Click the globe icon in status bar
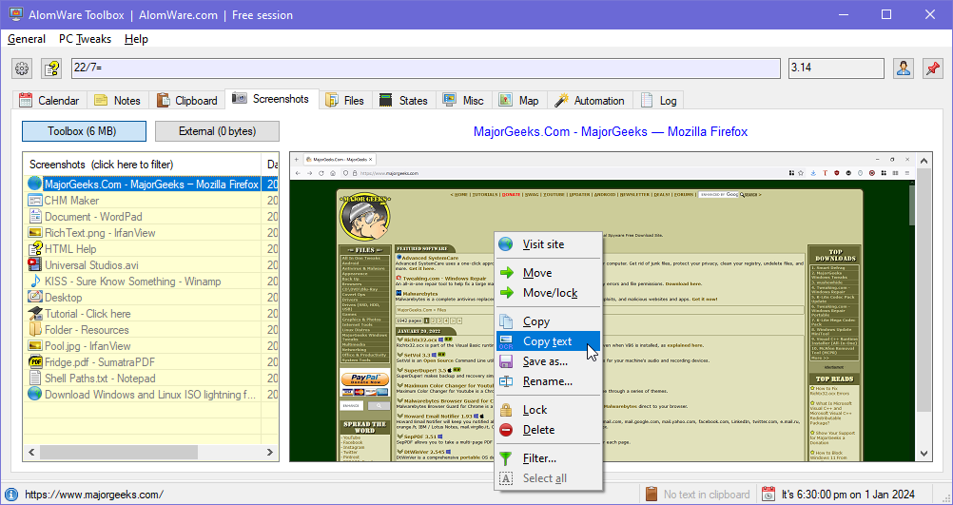 point(11,494)
